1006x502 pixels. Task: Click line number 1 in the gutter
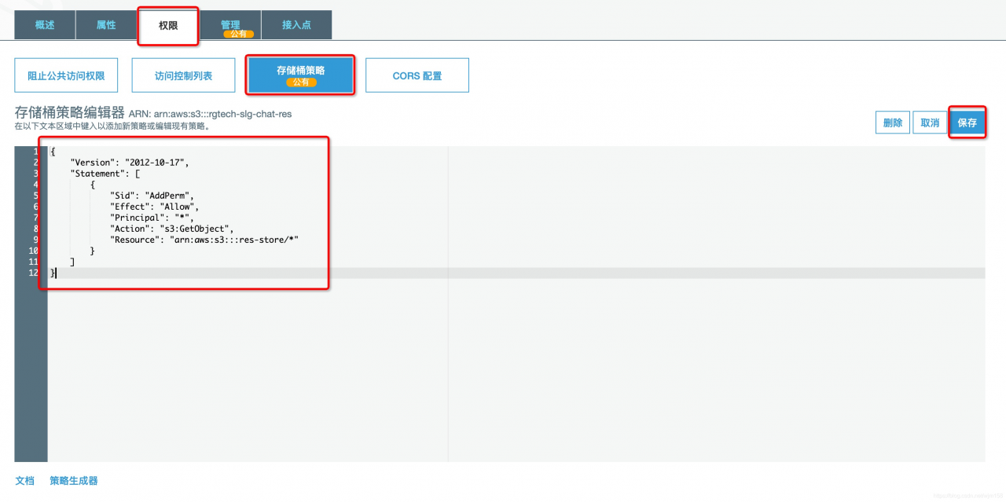[x=35, y=152]
